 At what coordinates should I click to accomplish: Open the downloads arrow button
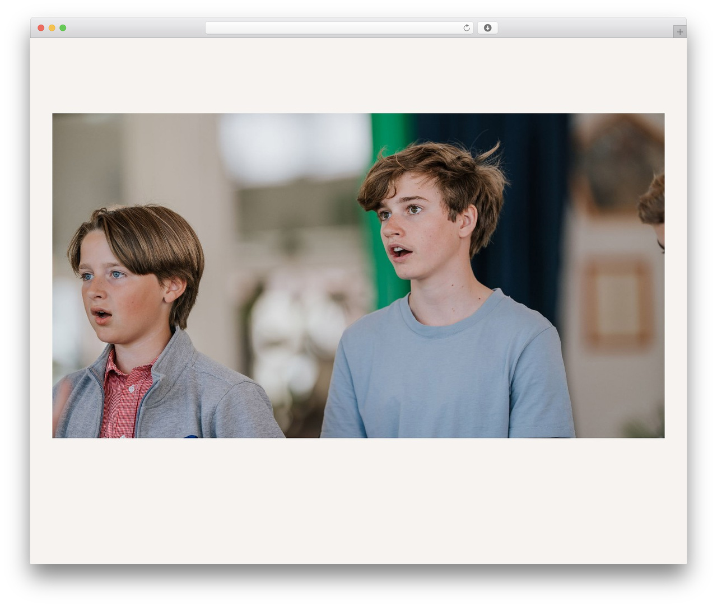(x=487, y=28)
